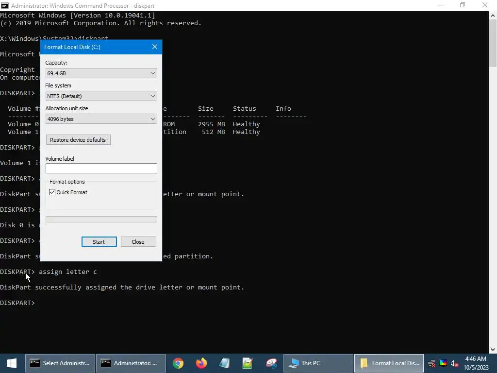497x373 pixels.
Task: Switch to Administrator command prompt taskbar item
Action: pyautogui.click(x=131, y=363)
